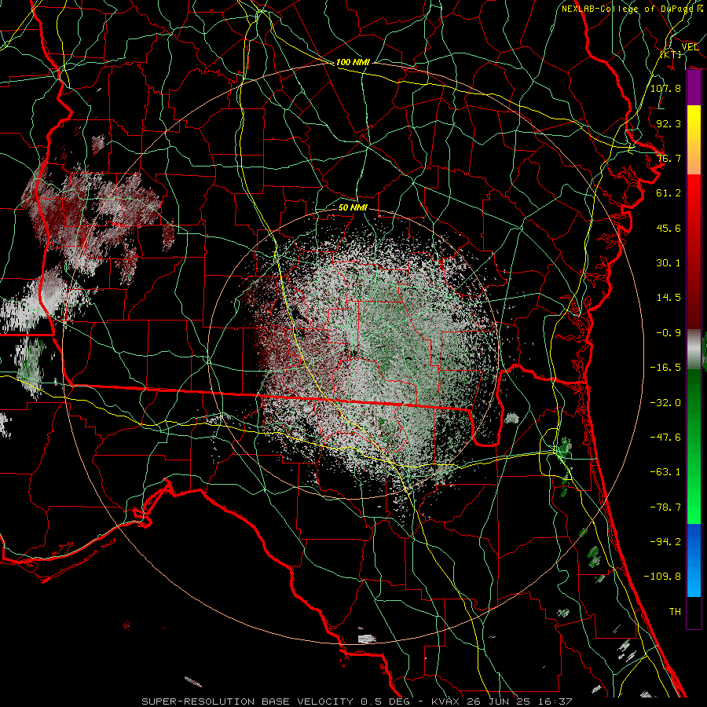Select the 61.2 legend value
Screen dimensions: 707x707
[669, 193]
